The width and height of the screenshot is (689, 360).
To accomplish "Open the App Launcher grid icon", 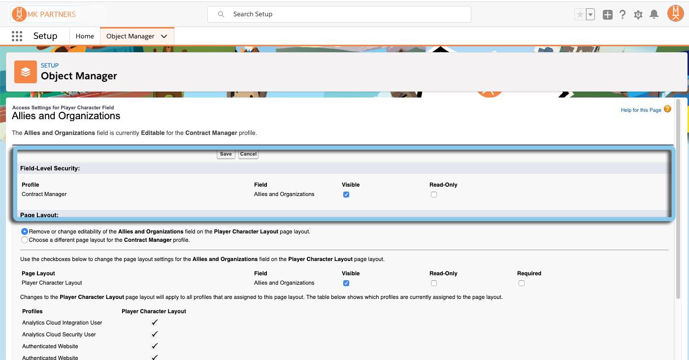I will 17,36.
